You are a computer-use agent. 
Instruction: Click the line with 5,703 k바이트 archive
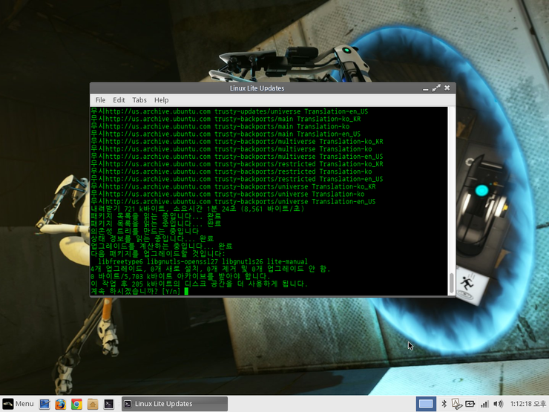(x=180, y=276)
